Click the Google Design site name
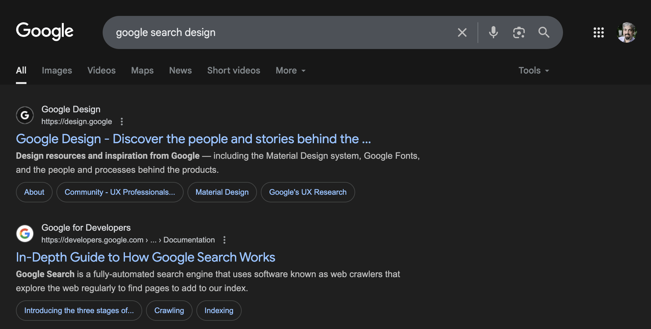Screen dimensions: 651x329 [x=71, y=109]
